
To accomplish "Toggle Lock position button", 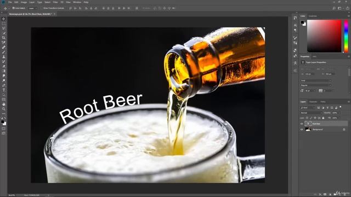I will point(315,118).
